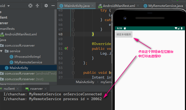Click the emulator SD card status icon
This screenshot has width=186, height=110.
click(125, 28)
